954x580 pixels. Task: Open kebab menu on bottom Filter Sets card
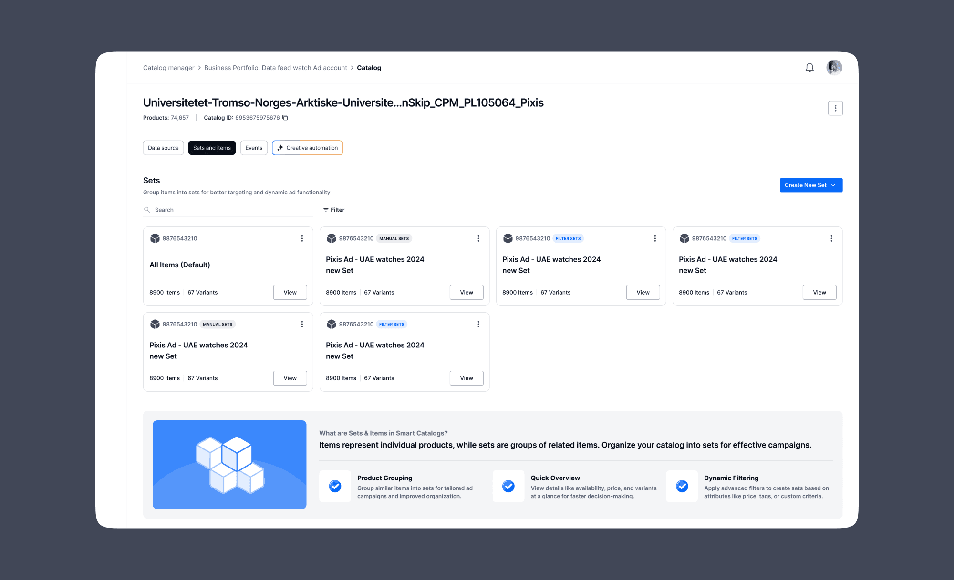pyautogui.click(x=478, y=324)
